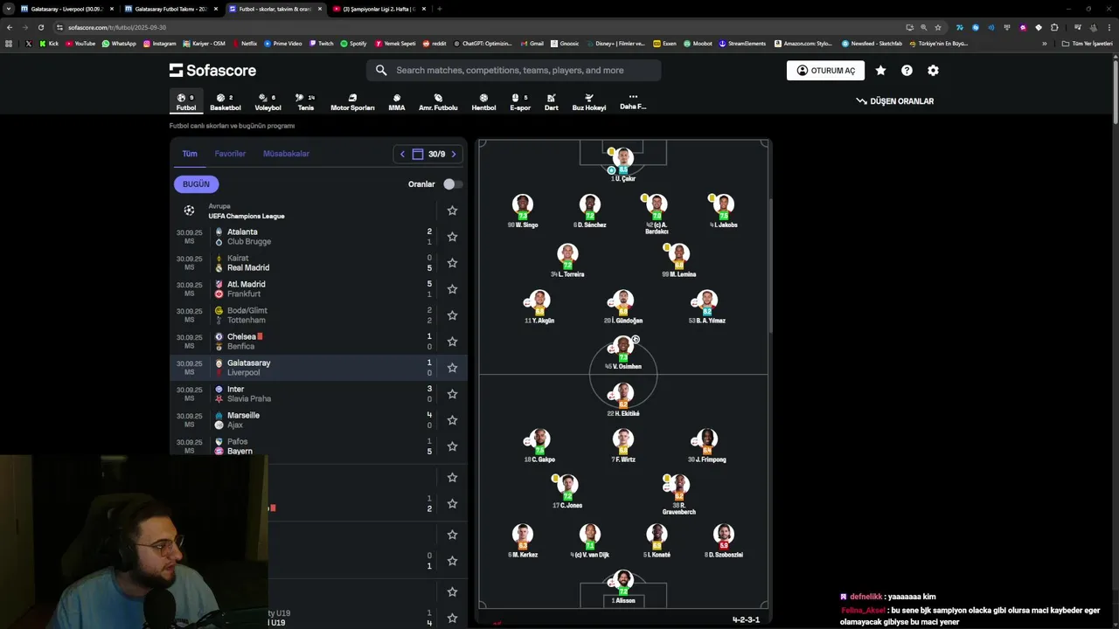Favorite the Galatasaray vs Liverpool match

(x=452, y=368)
